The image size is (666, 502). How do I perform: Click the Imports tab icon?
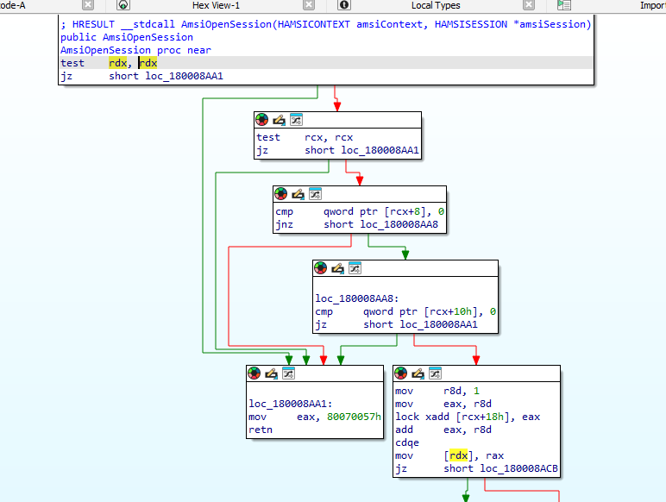coord(563,6)
